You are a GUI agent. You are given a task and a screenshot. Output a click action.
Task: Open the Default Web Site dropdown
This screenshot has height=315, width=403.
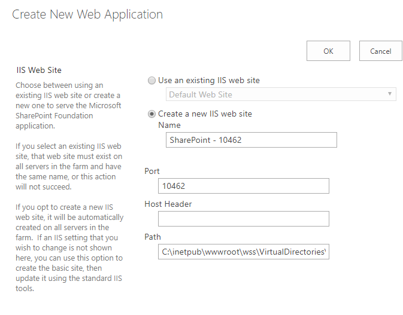(x=280, y=94)
